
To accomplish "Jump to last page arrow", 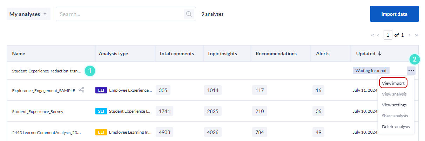I will coord(417,35).
